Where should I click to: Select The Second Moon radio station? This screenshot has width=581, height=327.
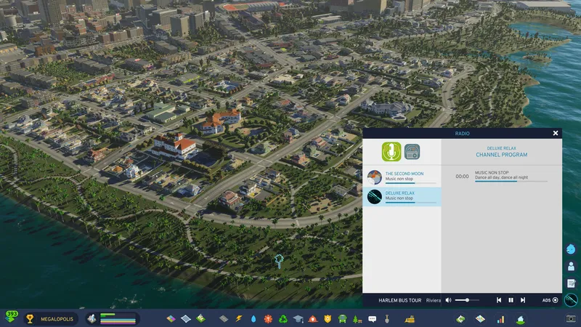click(402, 177)
